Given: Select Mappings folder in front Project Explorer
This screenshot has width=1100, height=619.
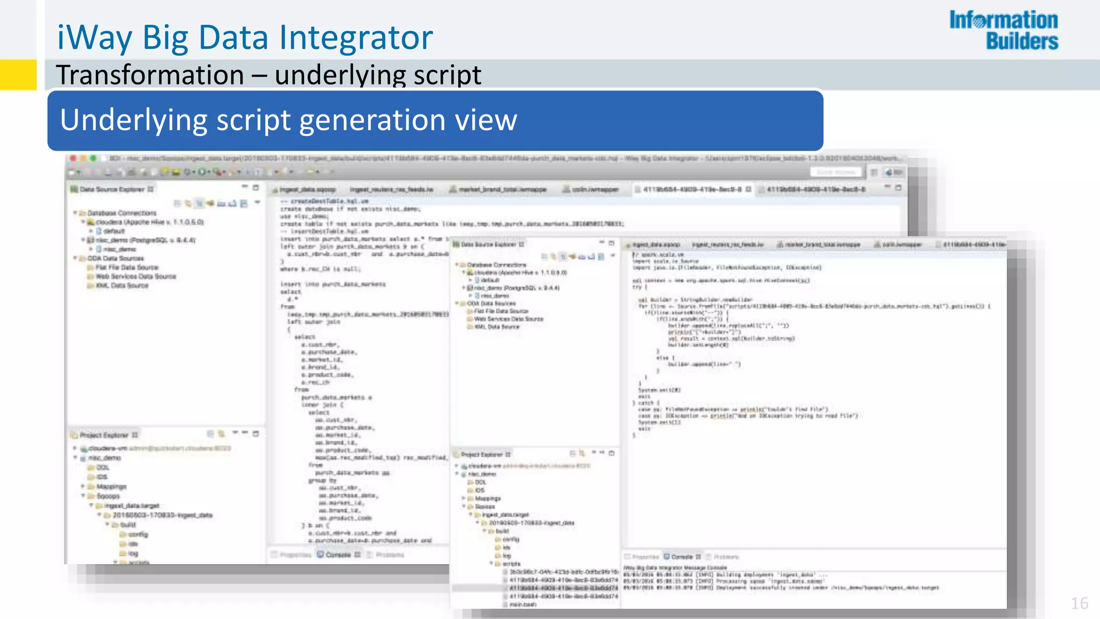Looking at the screenshot, I should click(x=484, y=499).
